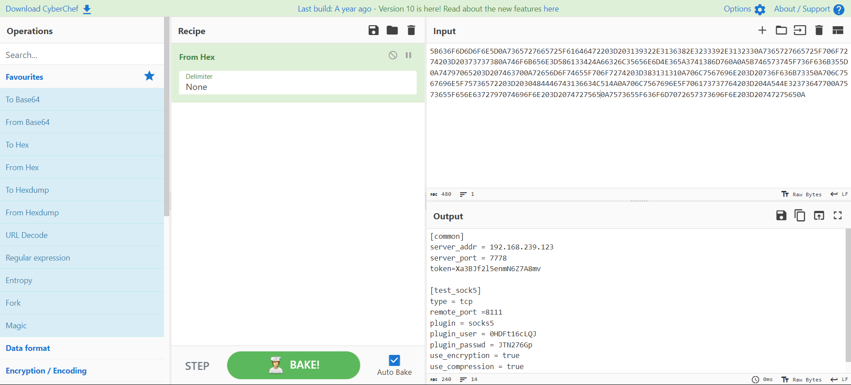Click the Favourites star icon
Viewport: 851px width, 385px height.
(149, 76)
